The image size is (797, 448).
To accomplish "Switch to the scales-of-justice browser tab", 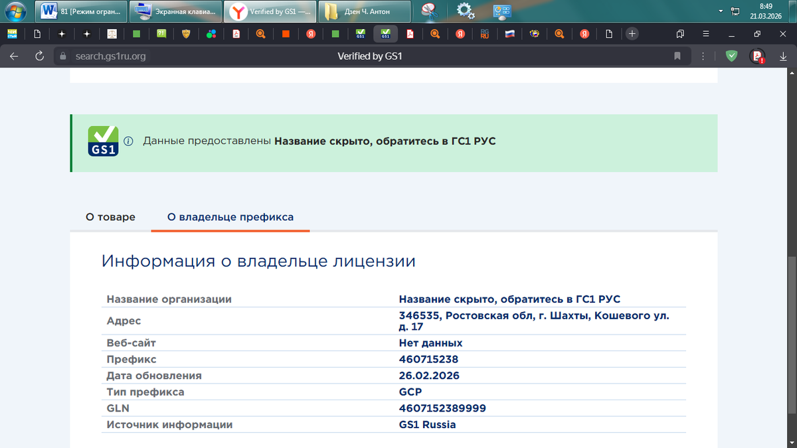I will (x=112, y=33).
